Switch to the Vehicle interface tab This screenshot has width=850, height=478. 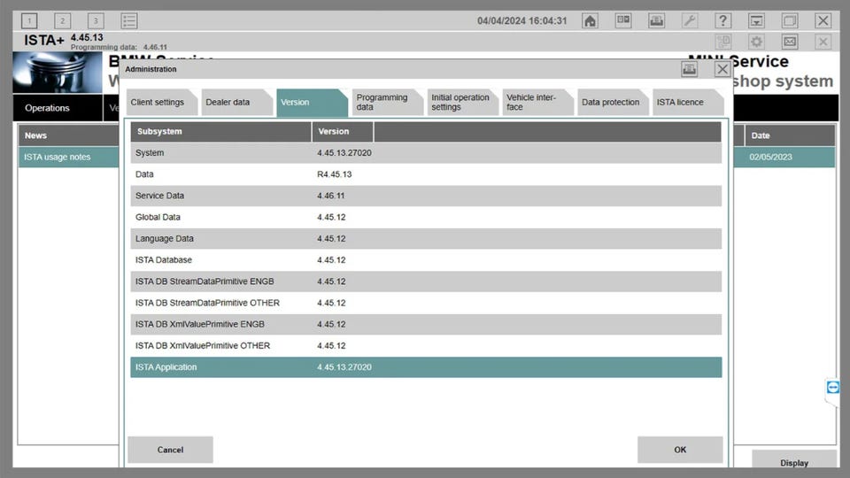pos(537,103)
